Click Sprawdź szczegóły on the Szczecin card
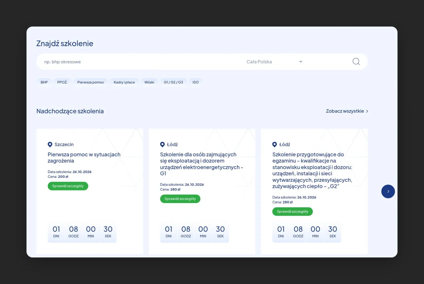The width and height of the screenshot is (424, 284). pos(68,186)
